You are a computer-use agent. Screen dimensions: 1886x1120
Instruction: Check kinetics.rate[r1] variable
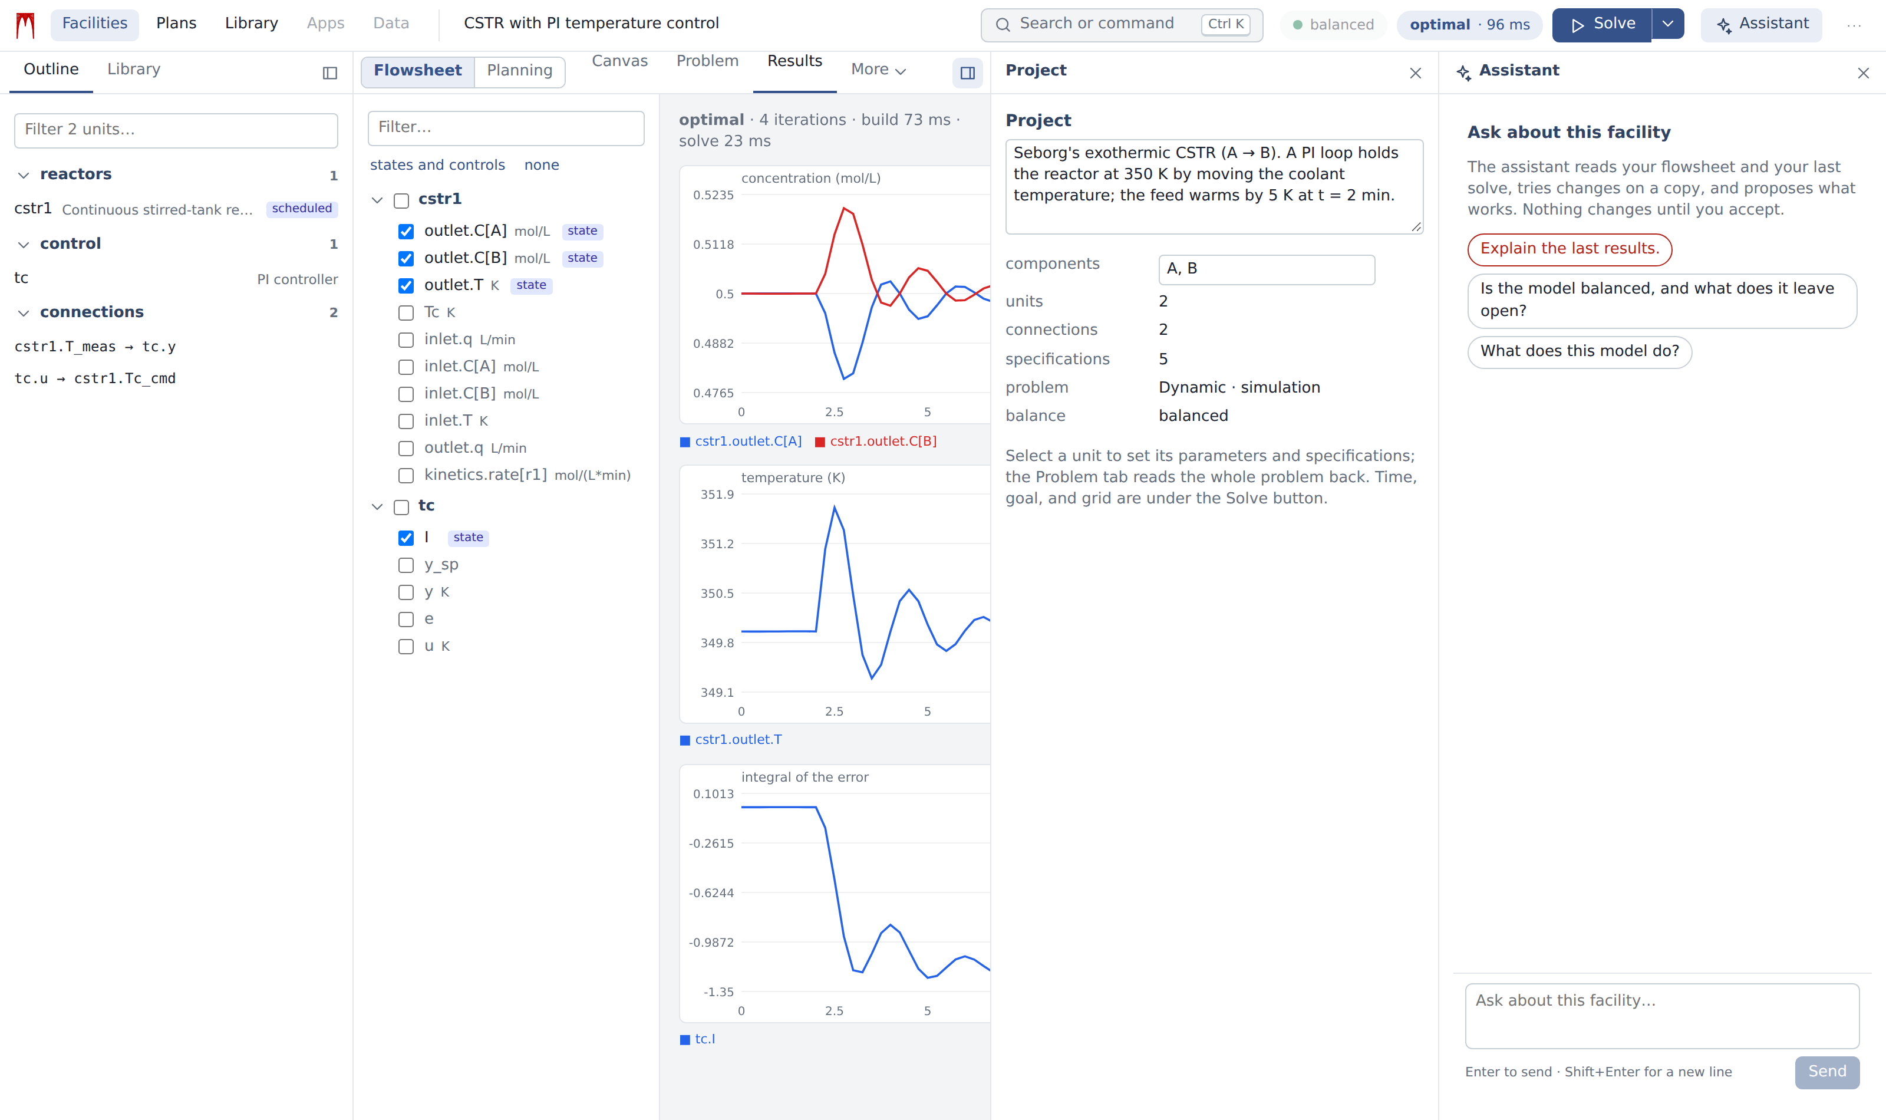(406, 476)
